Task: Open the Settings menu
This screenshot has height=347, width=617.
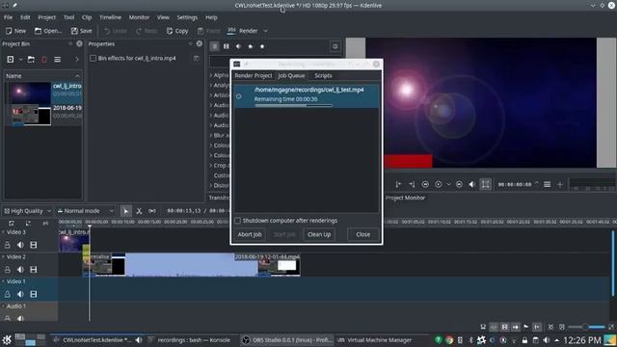Action: pyautogui.click(x=187, y=17)
